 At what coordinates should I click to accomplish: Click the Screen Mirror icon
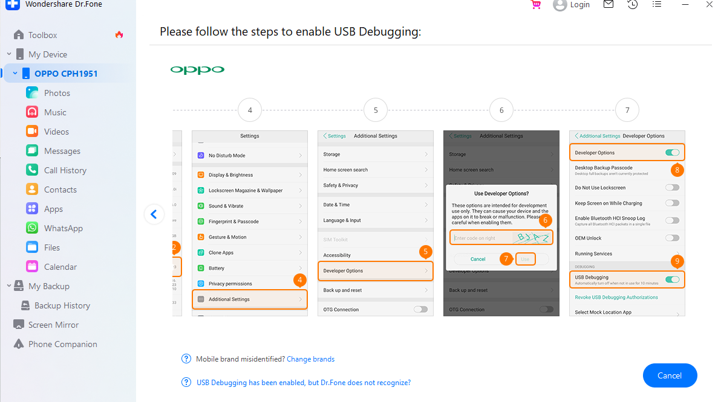19,325
